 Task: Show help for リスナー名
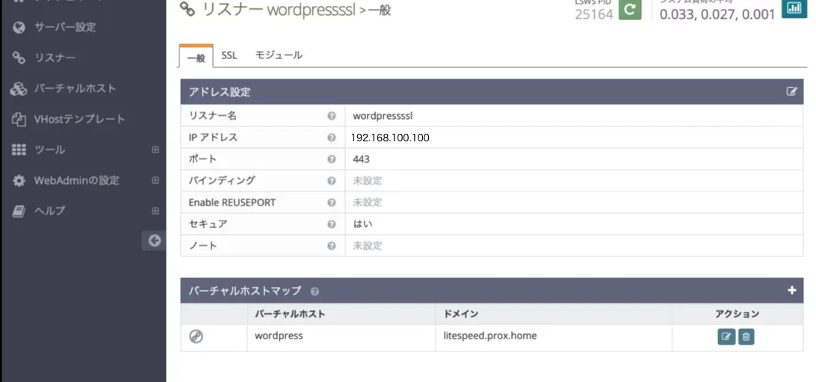(332, 116)
